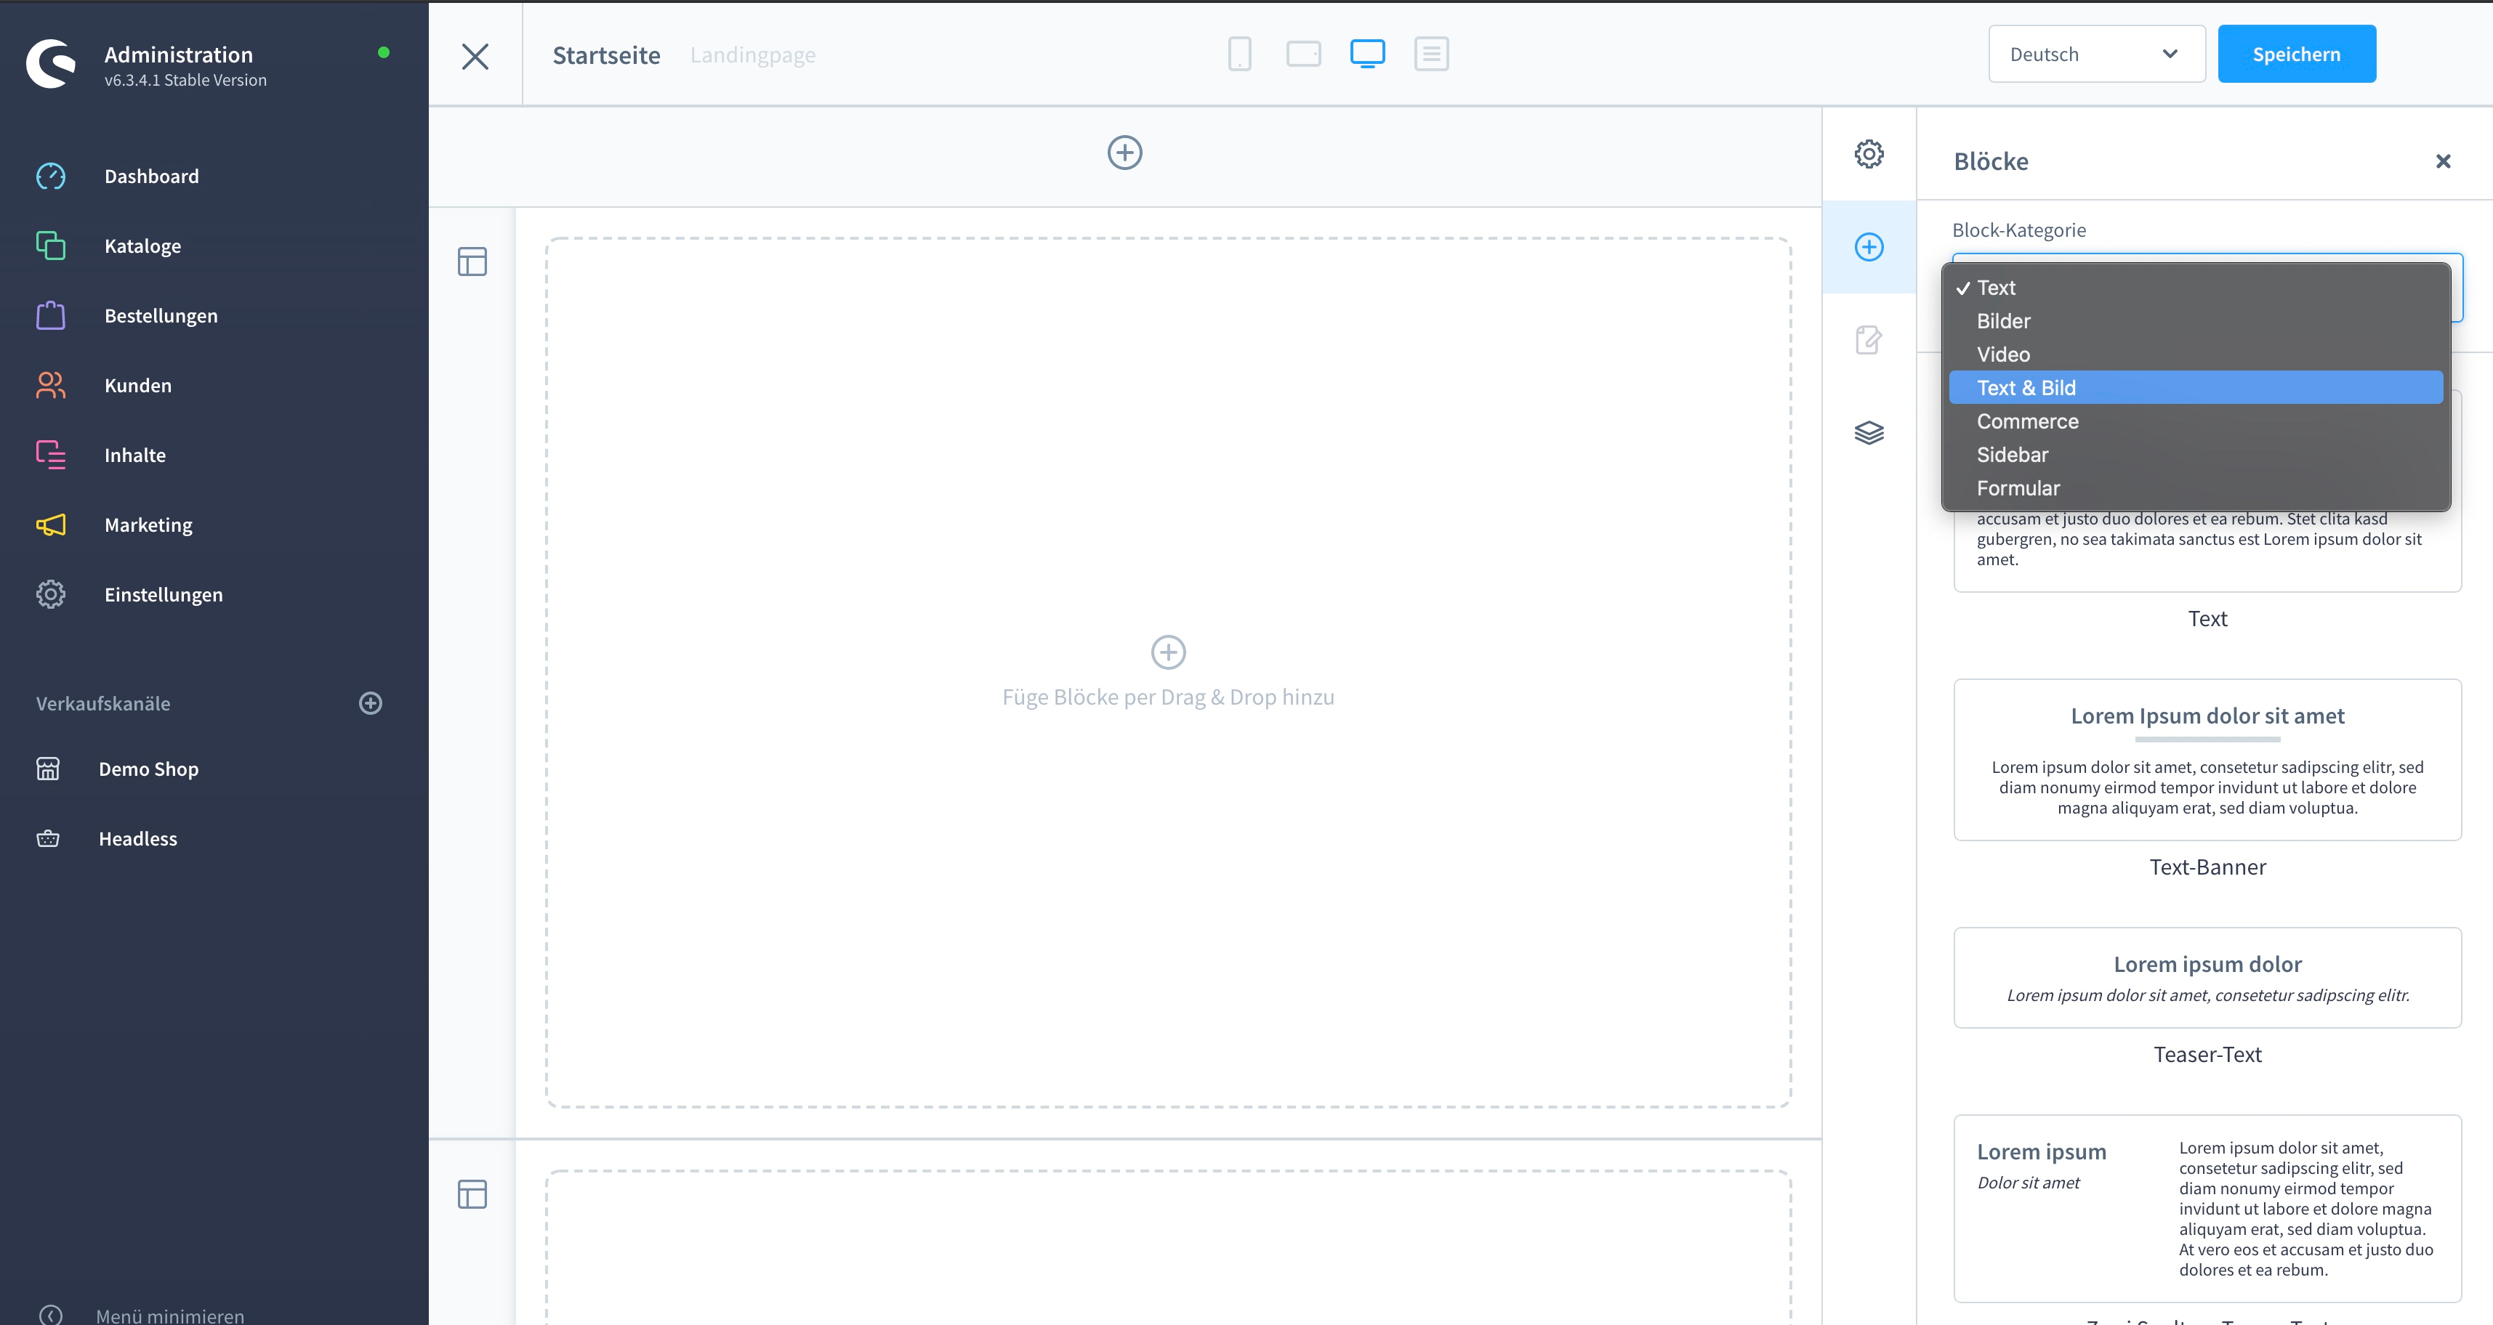Select the Text-Banner block preview

tap(2207, 759)
